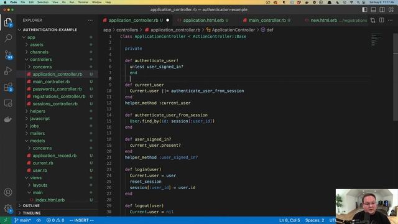
Task: Open the Manage gear icon
Action: click(x=8, y=208)
